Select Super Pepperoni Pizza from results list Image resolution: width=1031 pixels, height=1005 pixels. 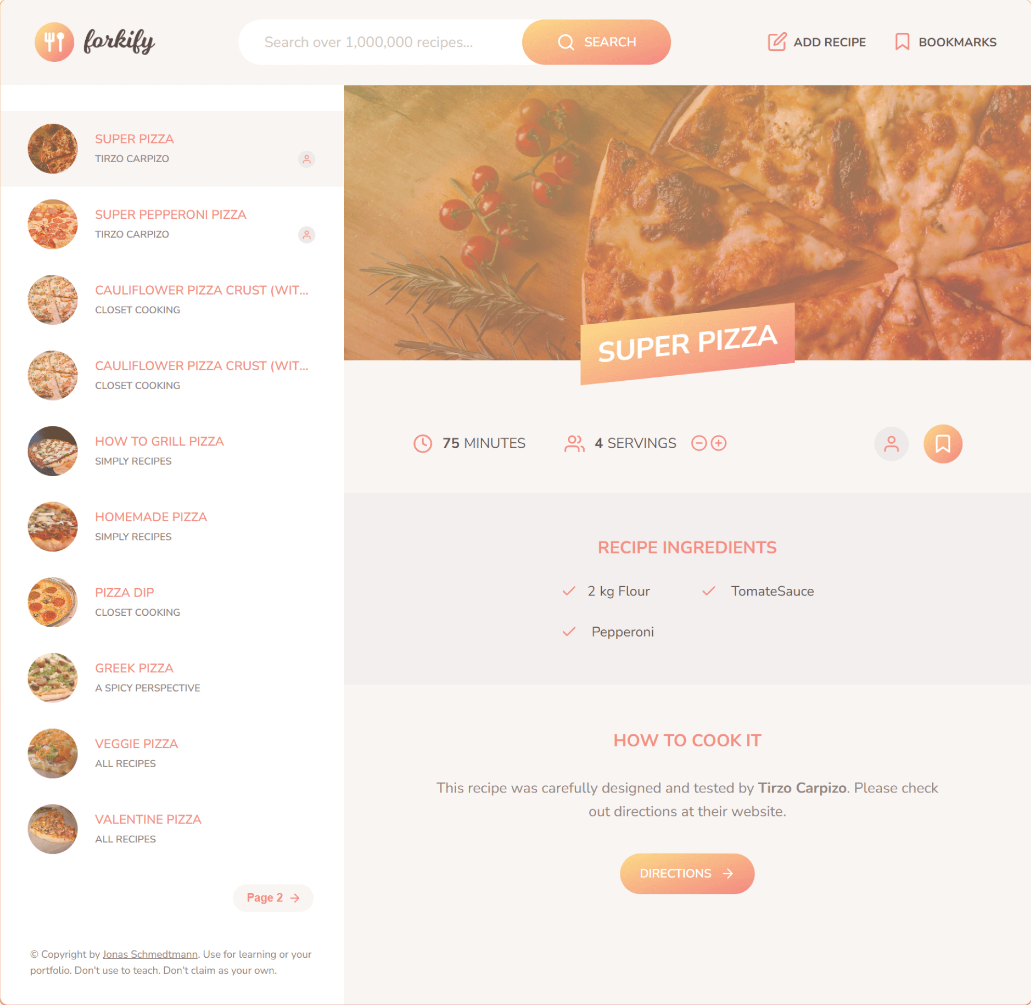tap(171, 223)
